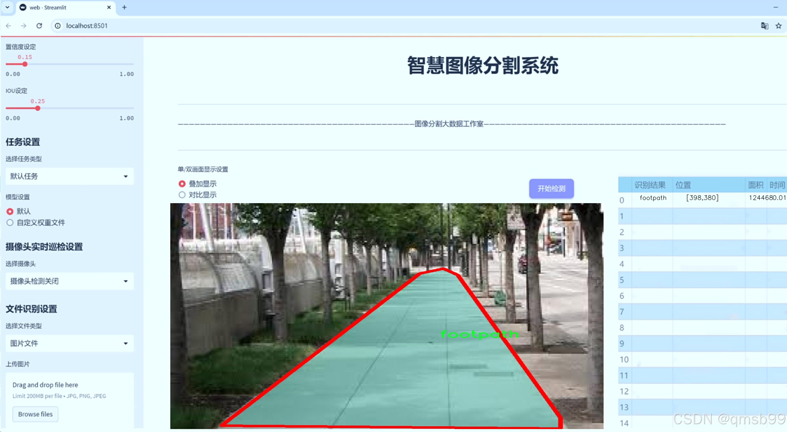This screenshot has width=787, height=432.
Task: Select the 对比显示 radio option
Action: pyautogui.click(x=182, y=195)
